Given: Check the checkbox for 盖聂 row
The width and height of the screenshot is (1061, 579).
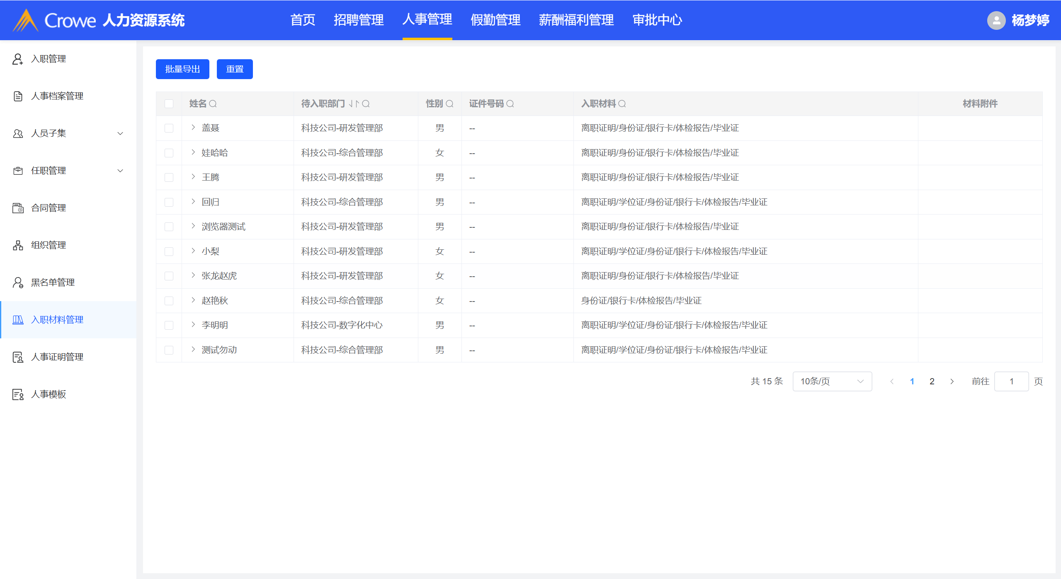Looking at the screenshot, I should (x=169, y=128).
